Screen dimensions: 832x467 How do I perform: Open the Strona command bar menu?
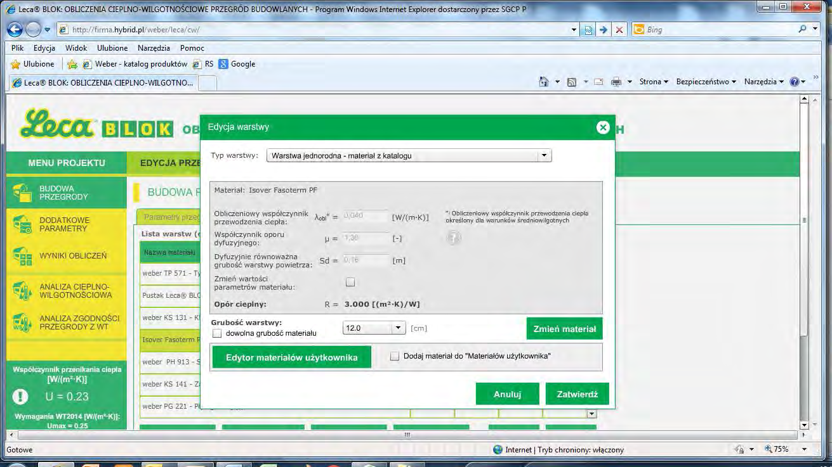pyautogui.click(x=654, y=82)
